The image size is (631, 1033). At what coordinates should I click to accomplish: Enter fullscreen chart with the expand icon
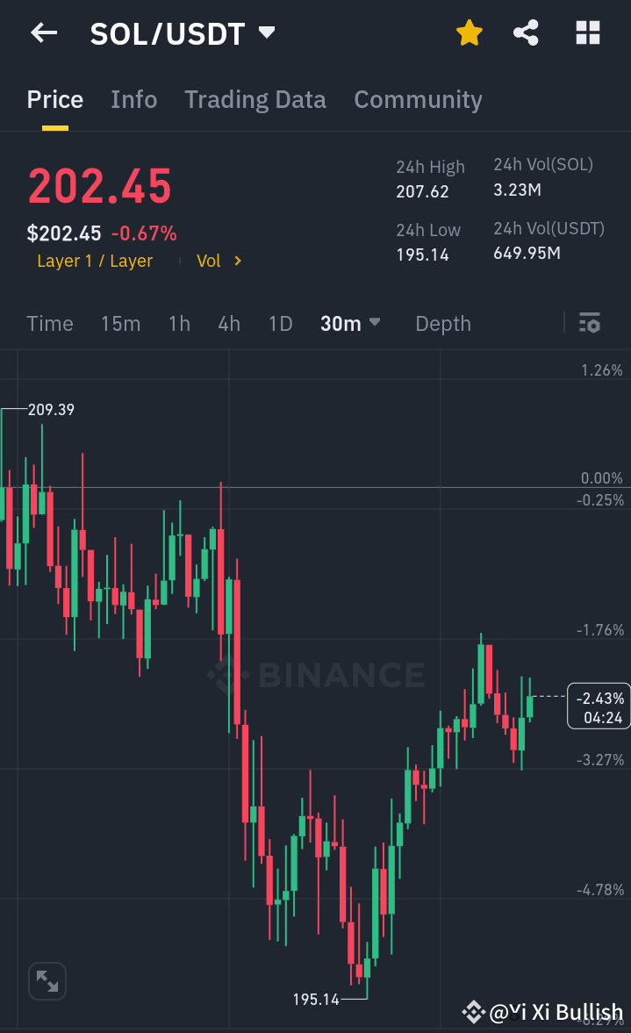[47, 980]
